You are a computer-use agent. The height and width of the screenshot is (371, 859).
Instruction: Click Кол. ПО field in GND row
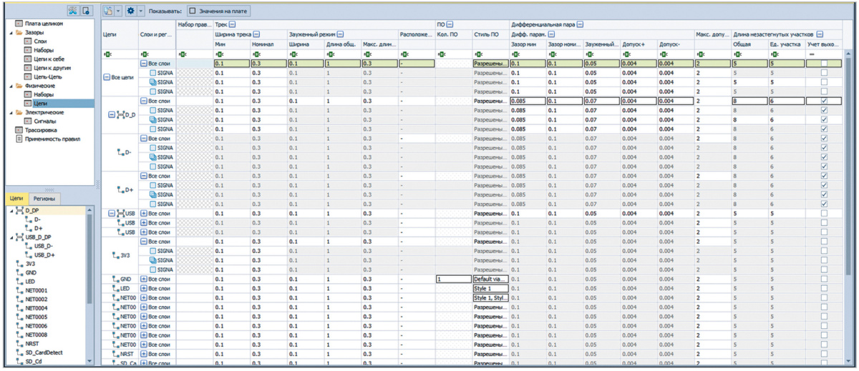click(x=453, y=279)
